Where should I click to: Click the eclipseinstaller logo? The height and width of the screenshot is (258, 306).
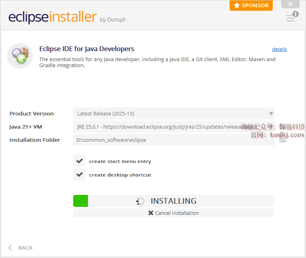(52, 17)
